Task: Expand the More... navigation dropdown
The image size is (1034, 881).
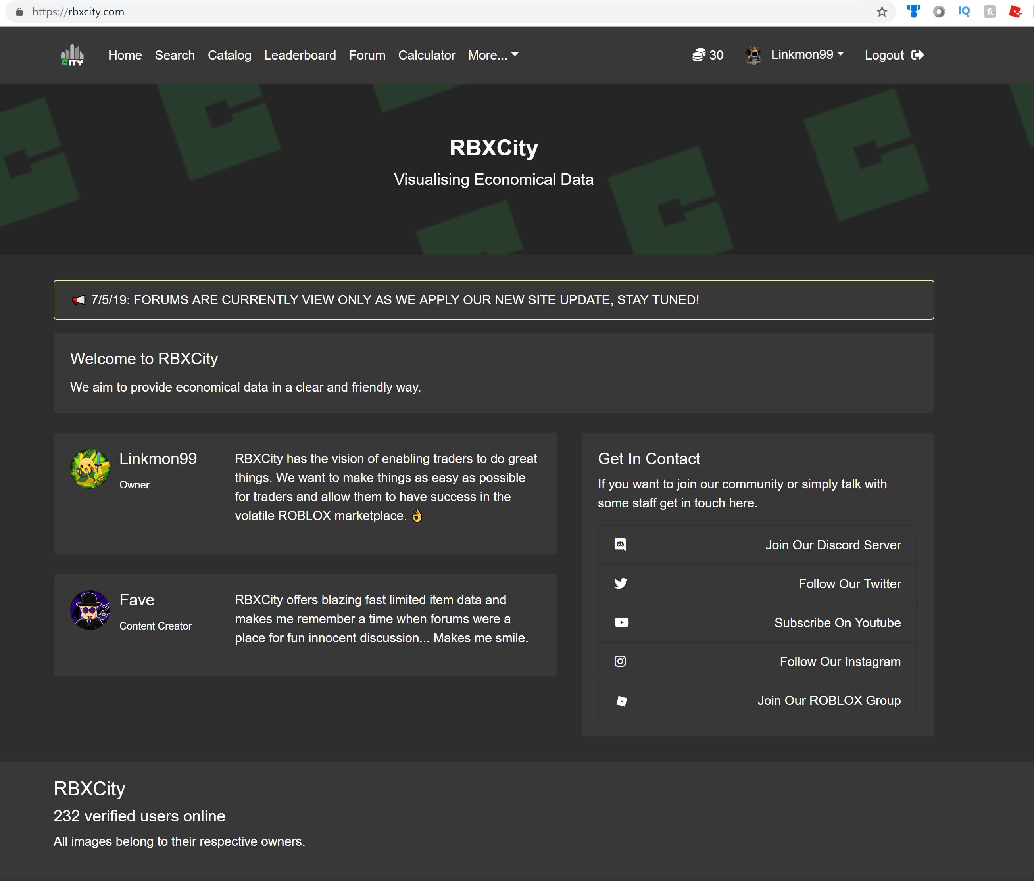Action: pyautogui.click(x=493, y=55)
